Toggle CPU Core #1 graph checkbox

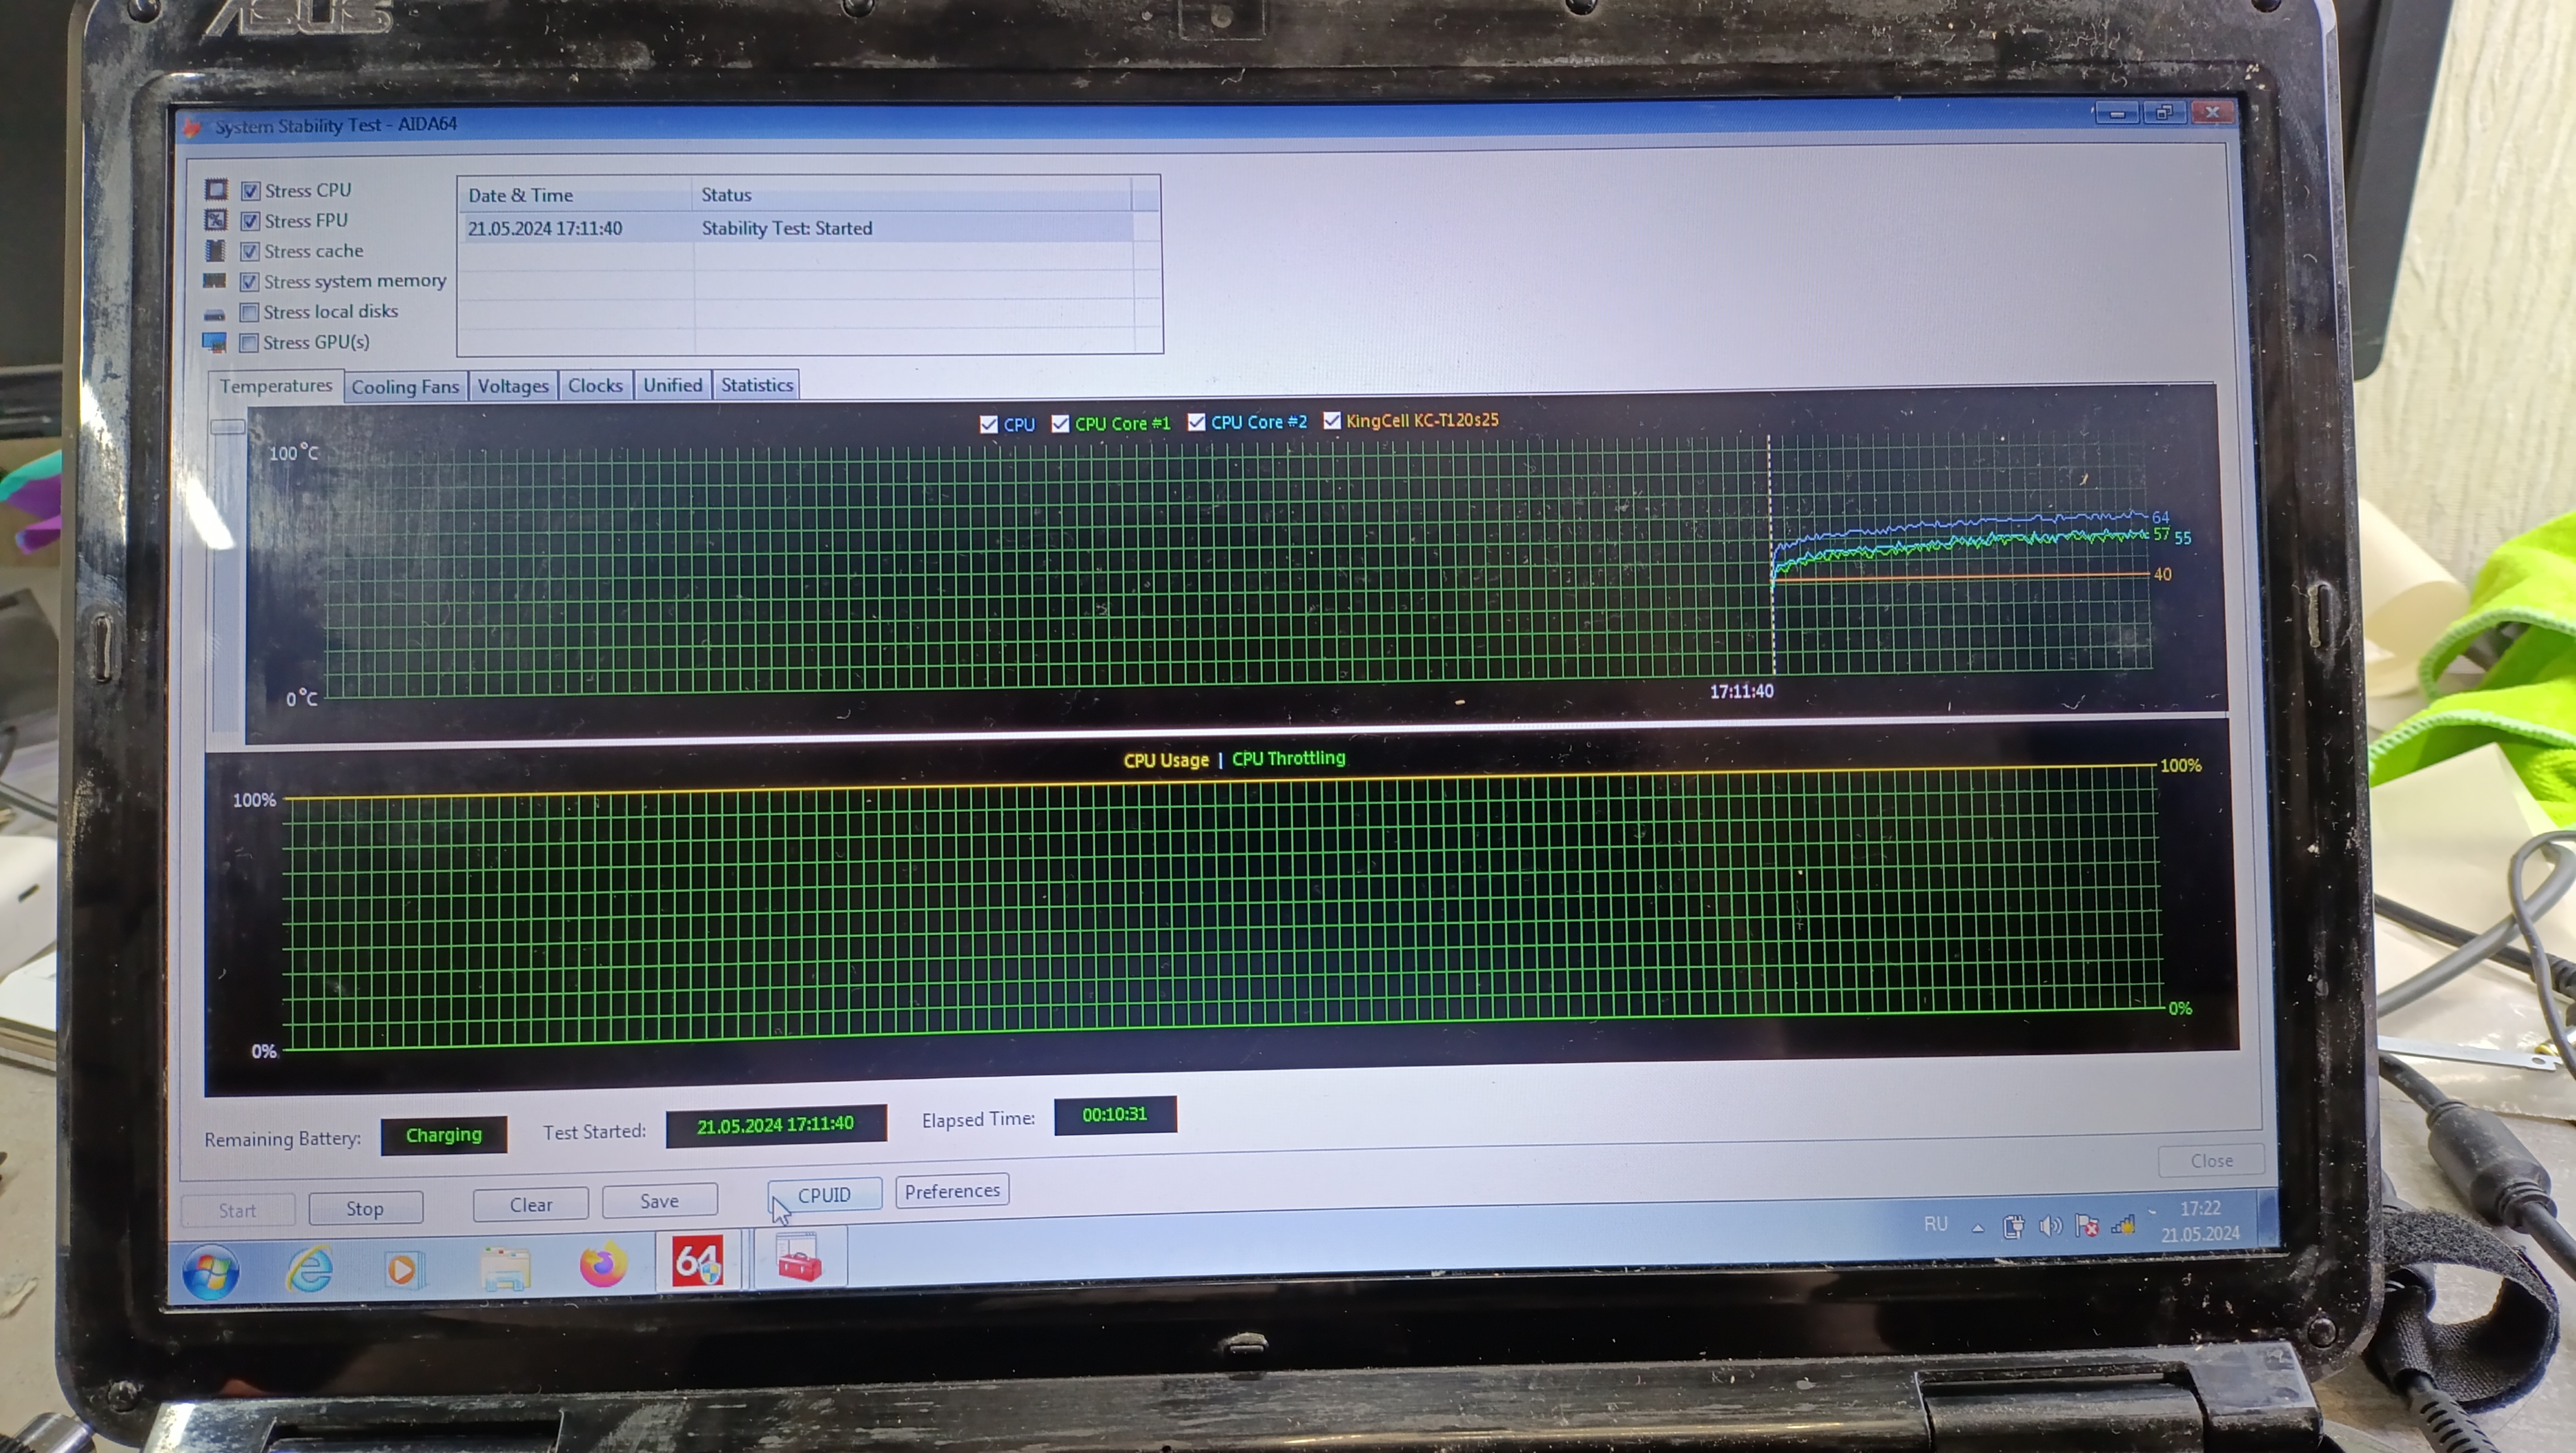(x=1060, y=423)
